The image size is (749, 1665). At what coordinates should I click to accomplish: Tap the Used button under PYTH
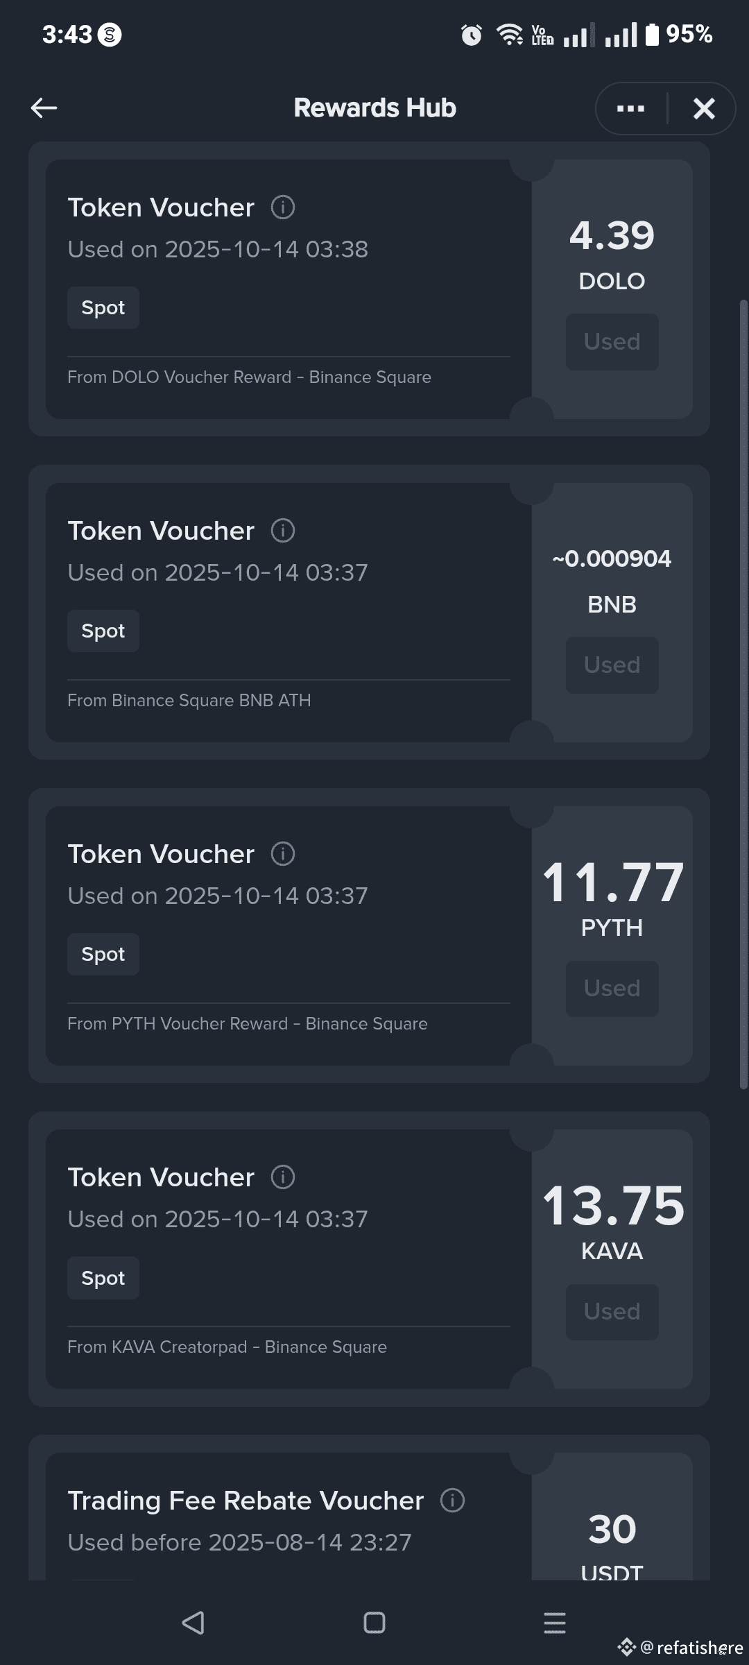pyautogui.click(x=612, y=988)
